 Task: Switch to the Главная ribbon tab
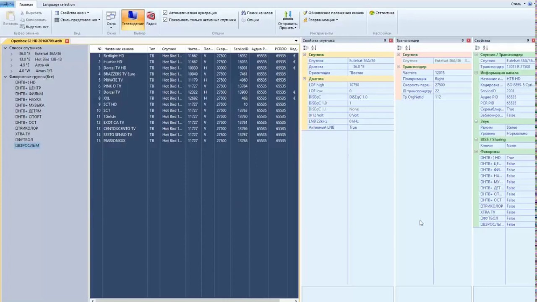[x=26, y=5]
